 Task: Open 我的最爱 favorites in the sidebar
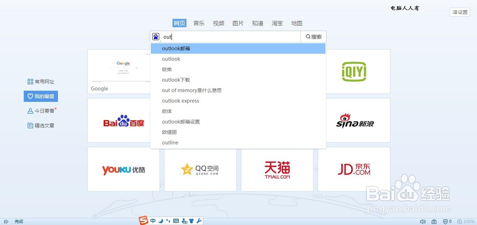[41, 96]
